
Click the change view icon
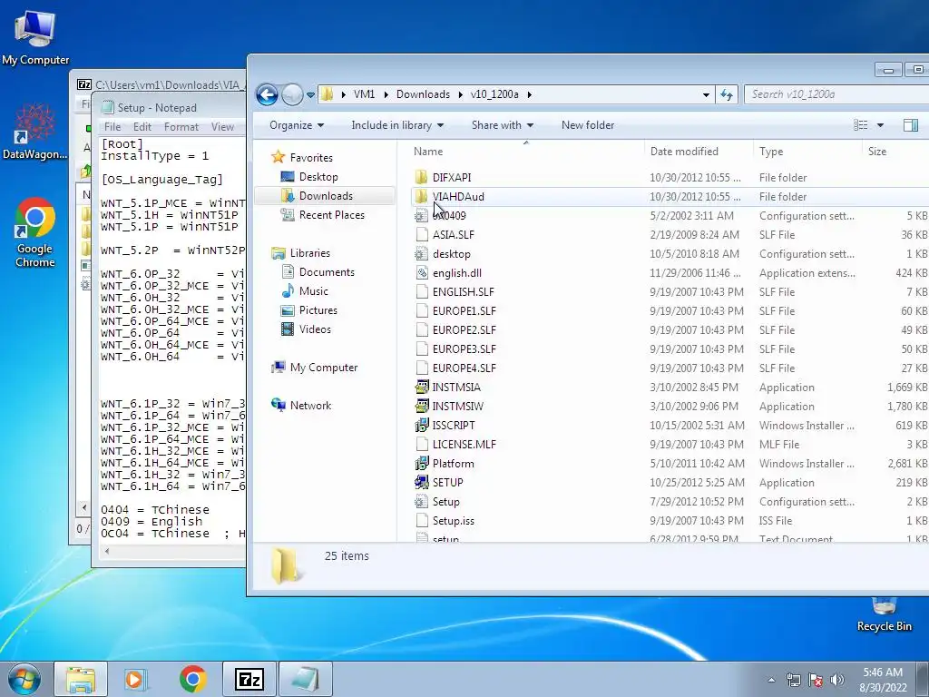860,125
